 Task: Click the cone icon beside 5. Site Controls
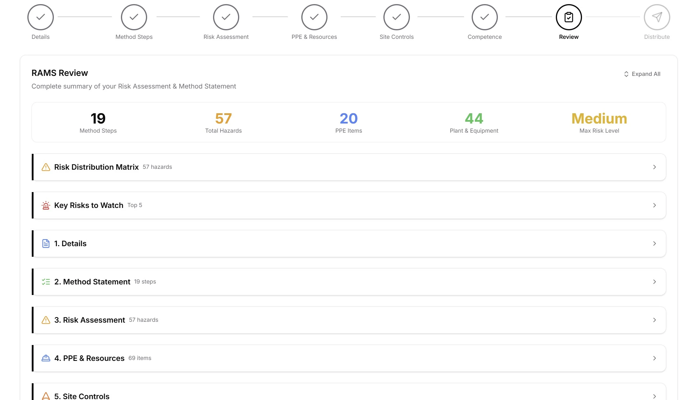[x=46, y=396]
